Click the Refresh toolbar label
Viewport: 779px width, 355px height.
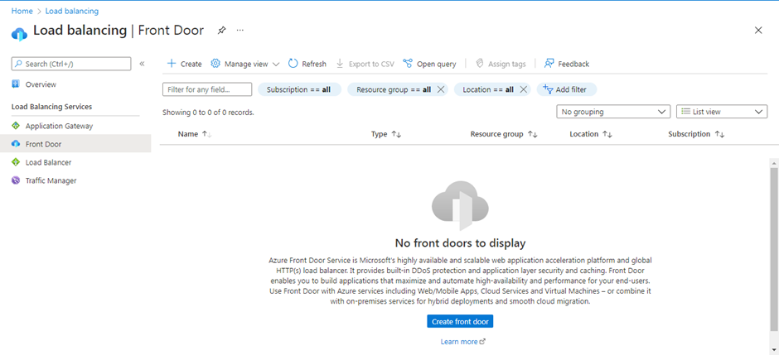314,64
